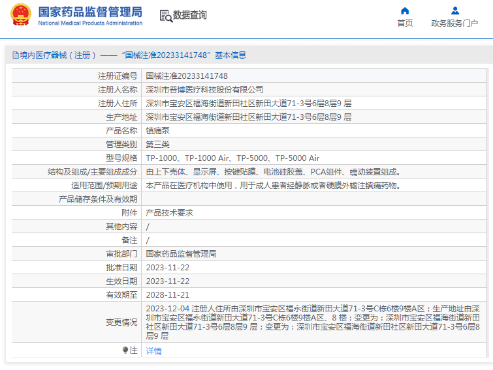The height and width of the screenshot is (370, 493).
Task: Click the 变更情况 row label
Action: pyautogui.click(x=121, y=322)
